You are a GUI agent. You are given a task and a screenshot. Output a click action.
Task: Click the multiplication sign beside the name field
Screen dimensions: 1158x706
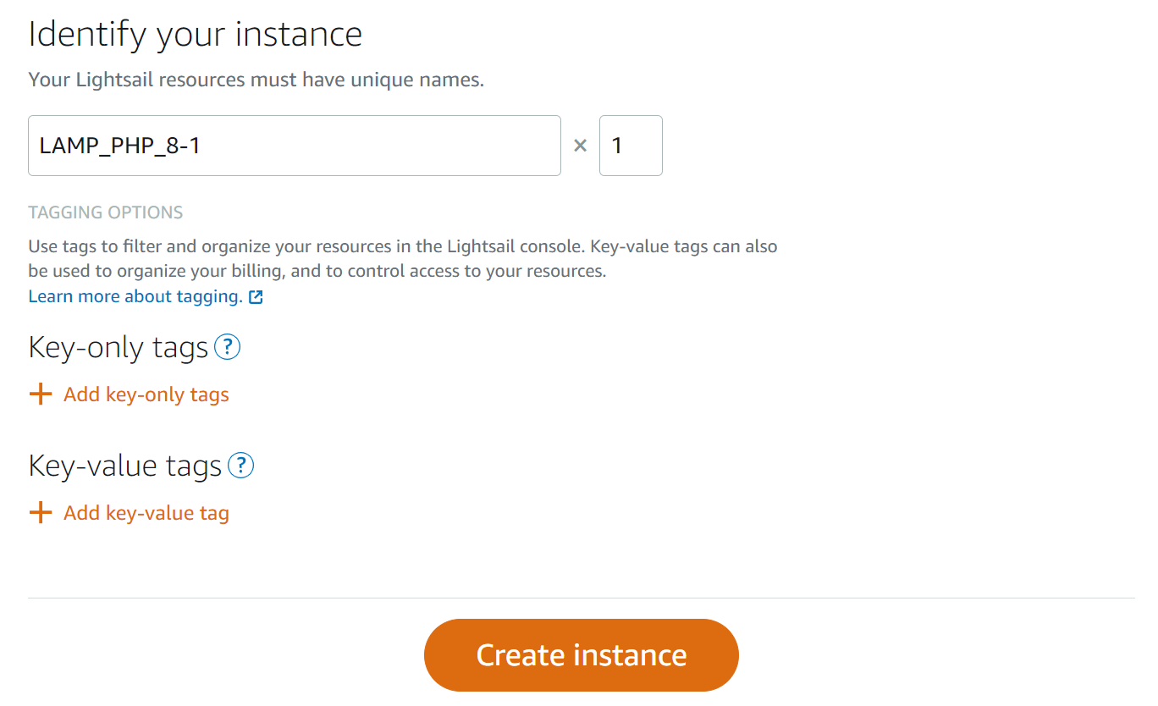[x=580, y=146]
